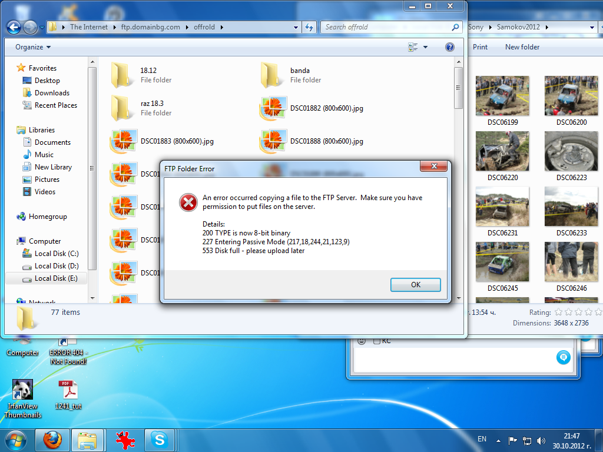The width and height of the screenshot is (603, 452).
Task: Open Local Disk (C:)
Action: click(x=57, y=253)
